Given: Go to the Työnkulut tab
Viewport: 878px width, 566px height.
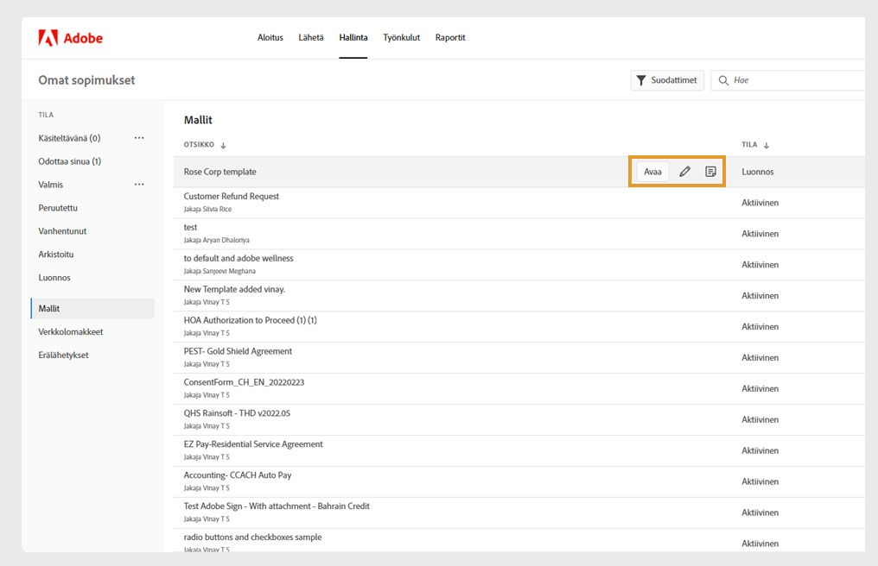Looking at the screenshot, I should pyautogui.click(x=401, y=38).
